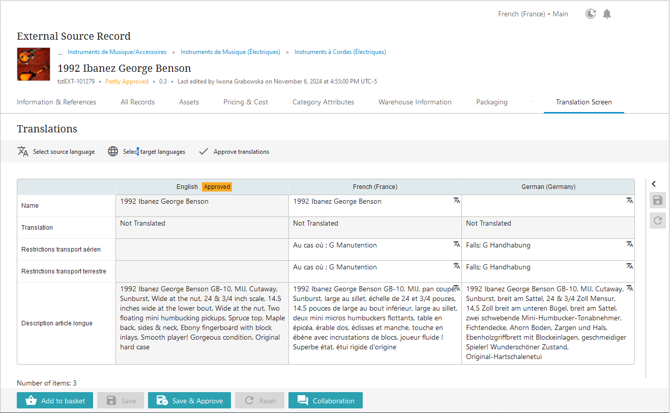The height and width of the screenshot is (413, 670).
Task: Switch to the Category Attributes tab
Action: (323, 102)
